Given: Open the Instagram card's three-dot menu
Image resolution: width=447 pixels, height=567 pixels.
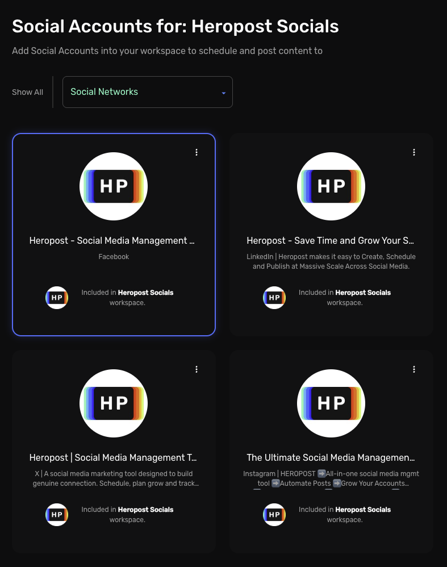Looking at the screenshot, I should 413,369.
